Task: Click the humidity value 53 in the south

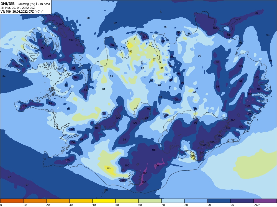Action: coord(109,168)
